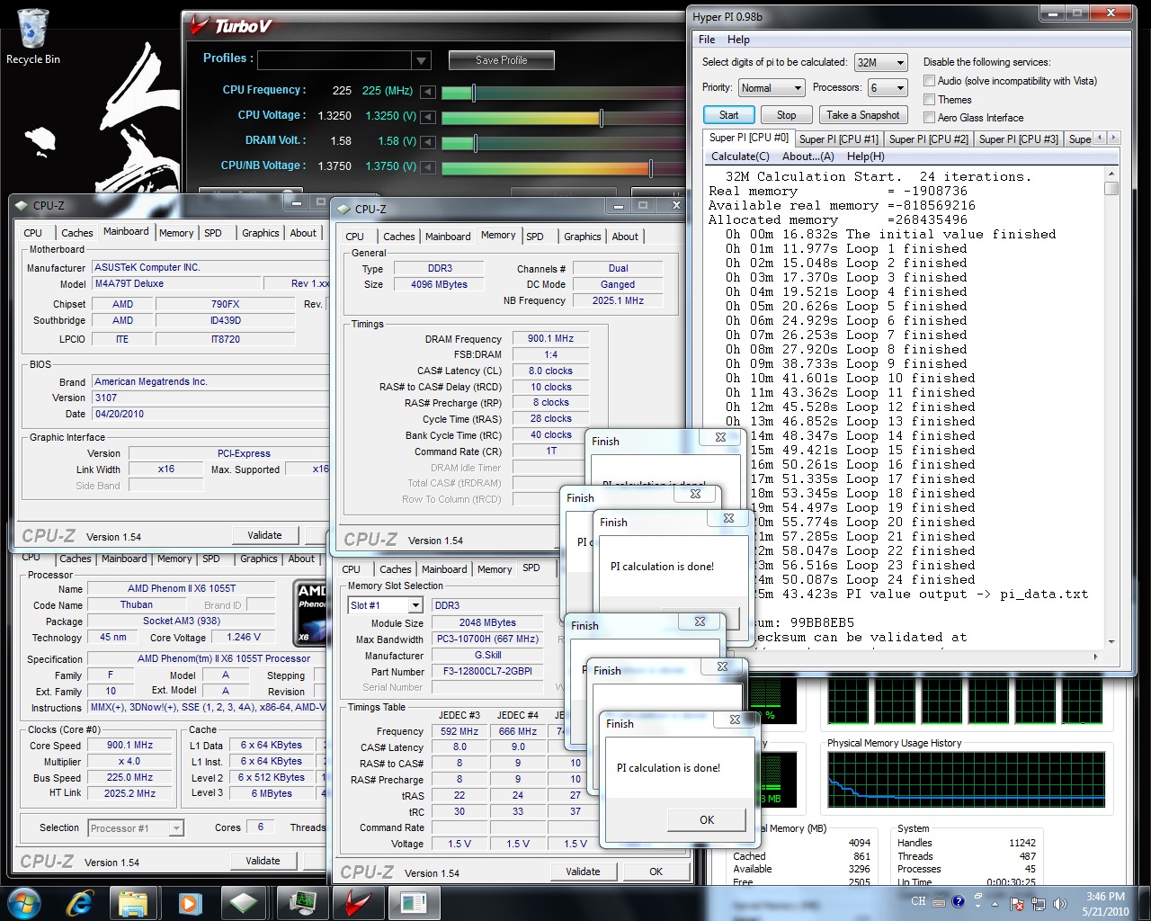
Task: Decrease CPU/NB Voltage with TurboV arrow
Action: (428, 167)
